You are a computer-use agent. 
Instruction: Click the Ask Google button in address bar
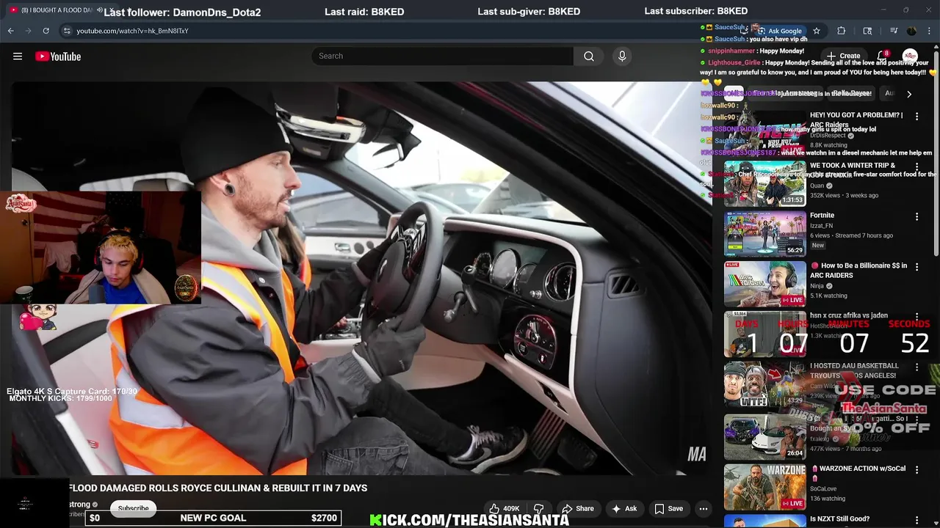pyautogui.click(x=780, y=31)
